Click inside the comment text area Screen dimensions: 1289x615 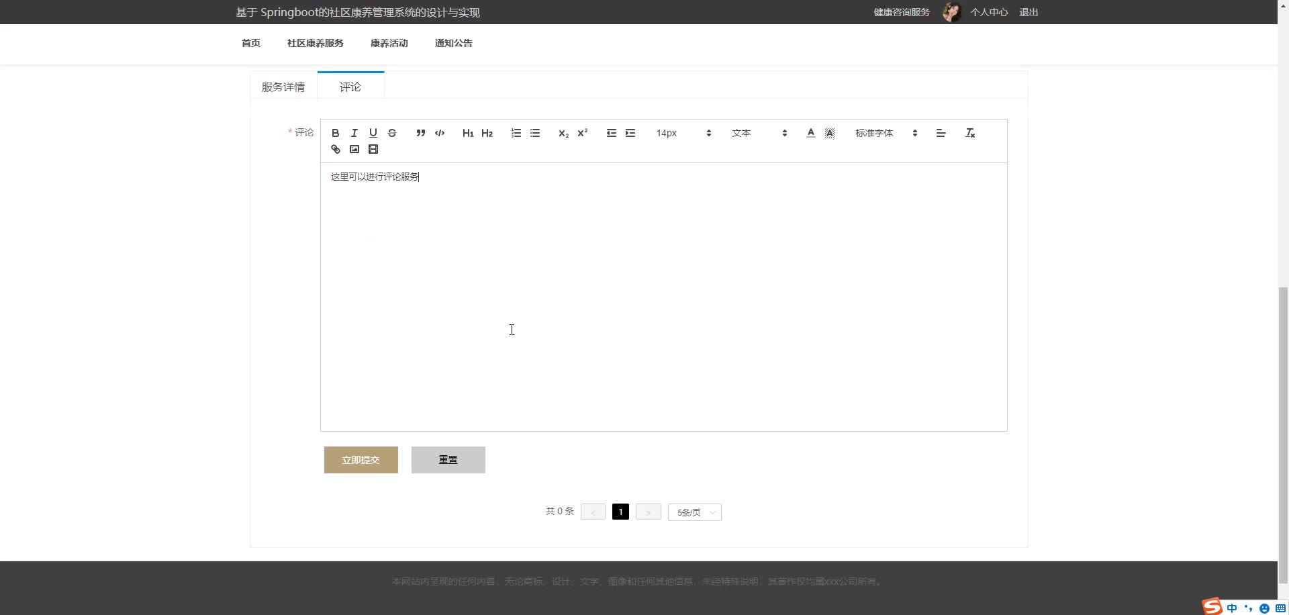(x=664, y=297)
